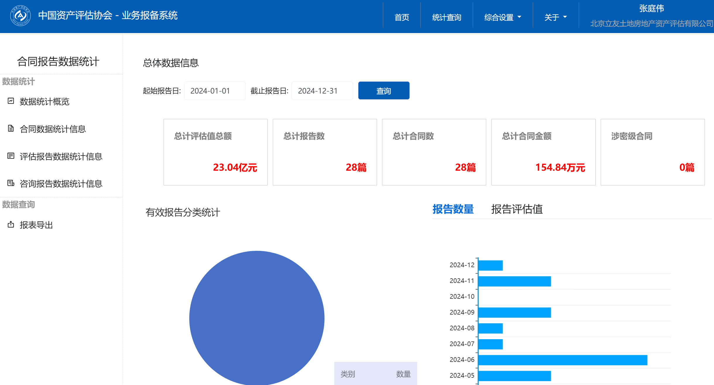Expand the 综合设置 dropdown menu
714x385 pixels.
coord(502,17)
